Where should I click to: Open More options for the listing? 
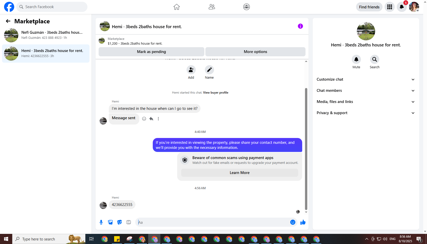[255, 52]
